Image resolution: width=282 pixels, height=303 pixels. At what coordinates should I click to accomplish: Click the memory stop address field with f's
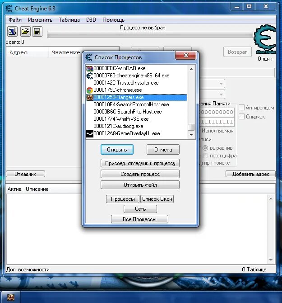point(217,122)
